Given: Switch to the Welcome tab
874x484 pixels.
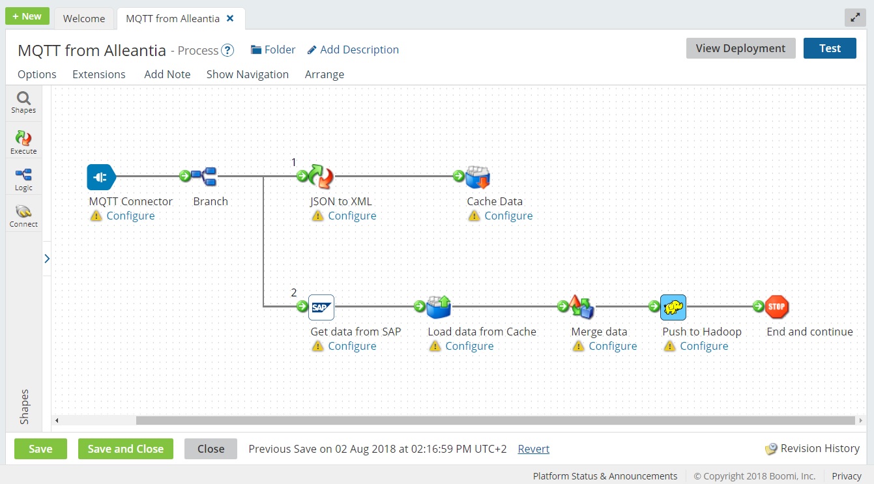Looking at the screenshot, I should (84, 18).
